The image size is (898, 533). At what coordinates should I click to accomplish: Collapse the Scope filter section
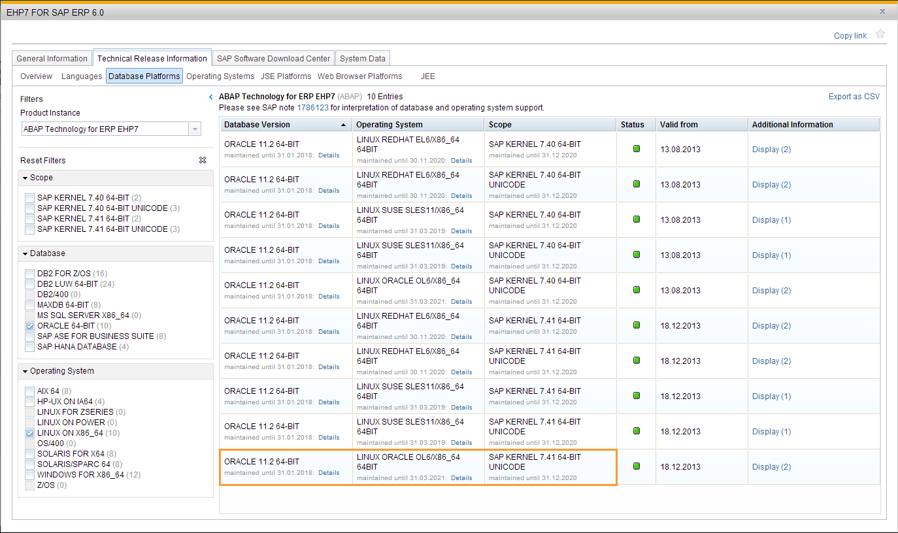pos(25,178)
